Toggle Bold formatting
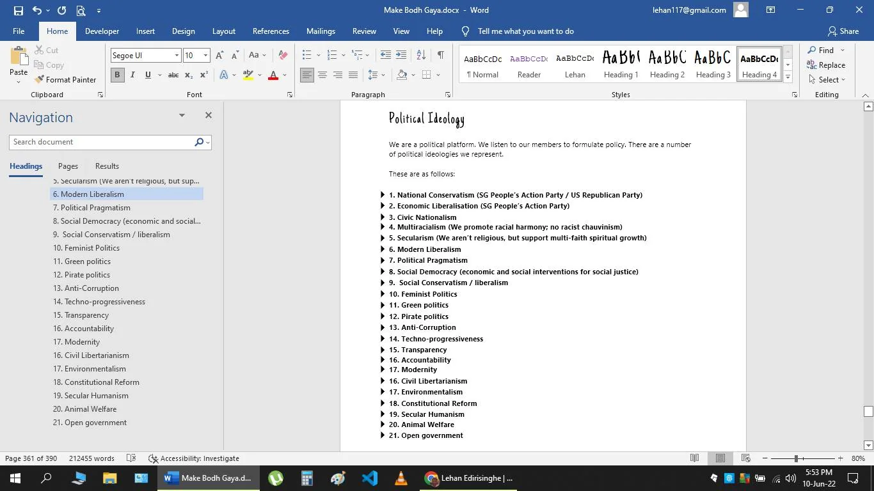The width and height of the screenshot is (874, 491). pos(117,75)
